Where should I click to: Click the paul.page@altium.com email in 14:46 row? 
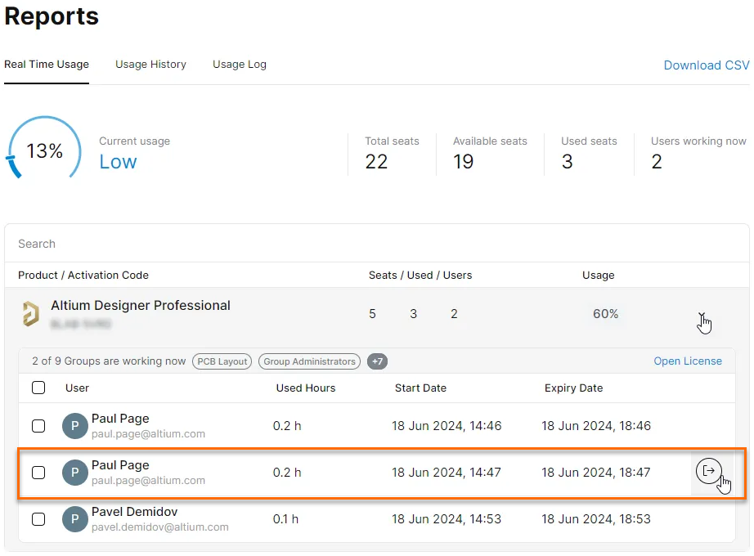148,434
